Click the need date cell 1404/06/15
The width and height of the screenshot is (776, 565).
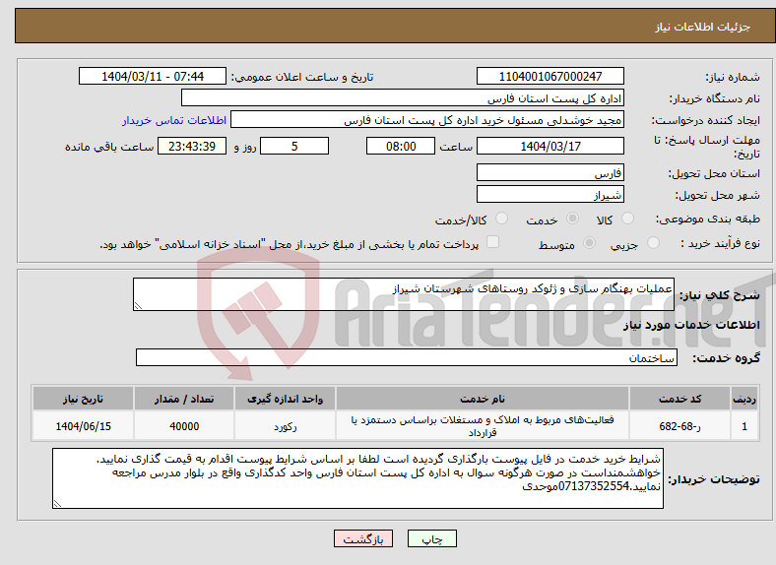tap(83, 426)
